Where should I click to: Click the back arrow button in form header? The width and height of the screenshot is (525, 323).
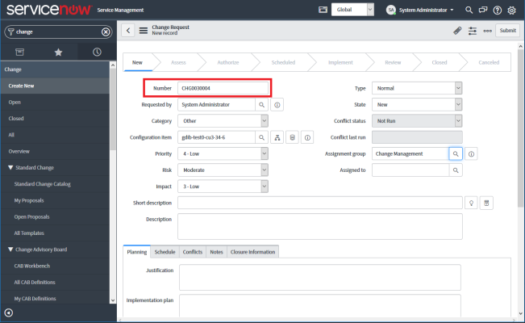pos(128,31)
